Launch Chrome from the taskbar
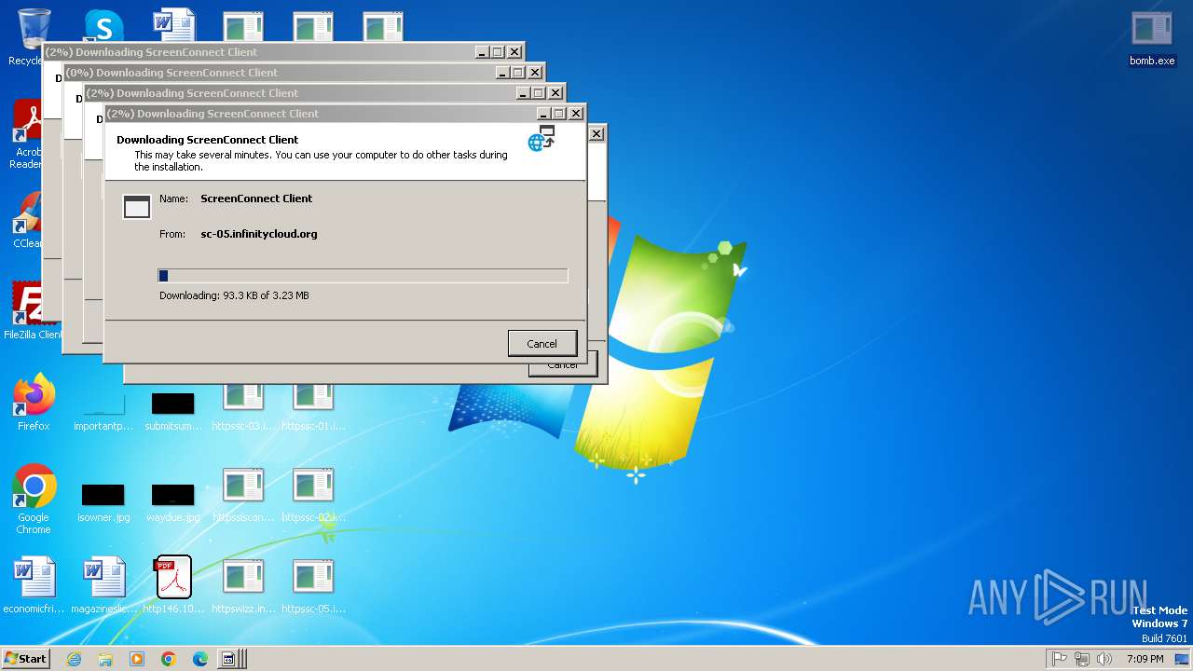The image size is (1193, 671). (x=169, y=659)
